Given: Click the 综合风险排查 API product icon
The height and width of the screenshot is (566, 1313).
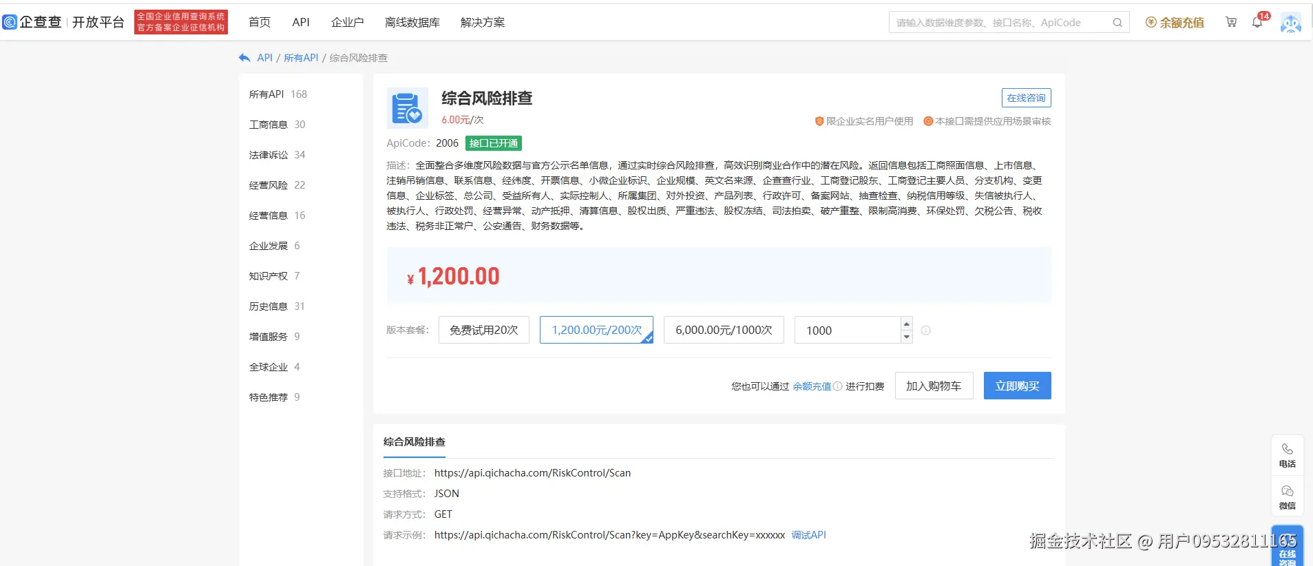Looking at the screenshot, I should tap(407, 108).
